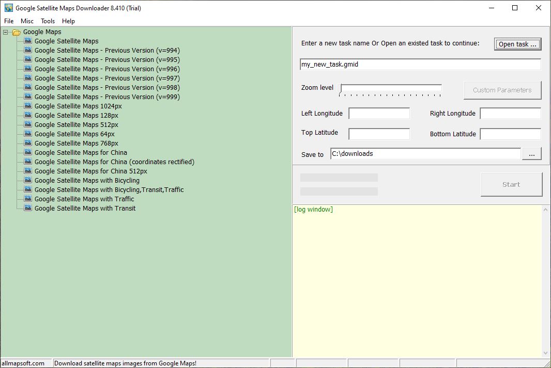
Task: Collapse the Google Maps tree node
Action: (6, 32)
